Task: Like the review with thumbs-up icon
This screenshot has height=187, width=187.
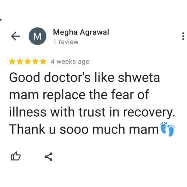Action: click(x=16, y=156)
